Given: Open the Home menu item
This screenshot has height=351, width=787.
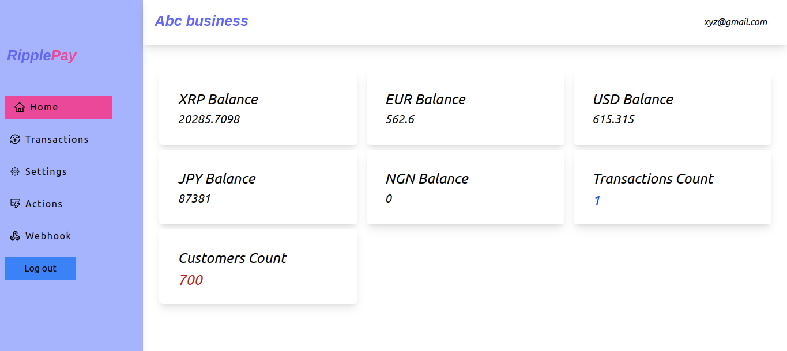Looking at the screenshot, I should coord(44,108).
